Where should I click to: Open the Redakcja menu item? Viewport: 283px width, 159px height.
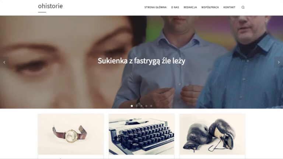190,7
